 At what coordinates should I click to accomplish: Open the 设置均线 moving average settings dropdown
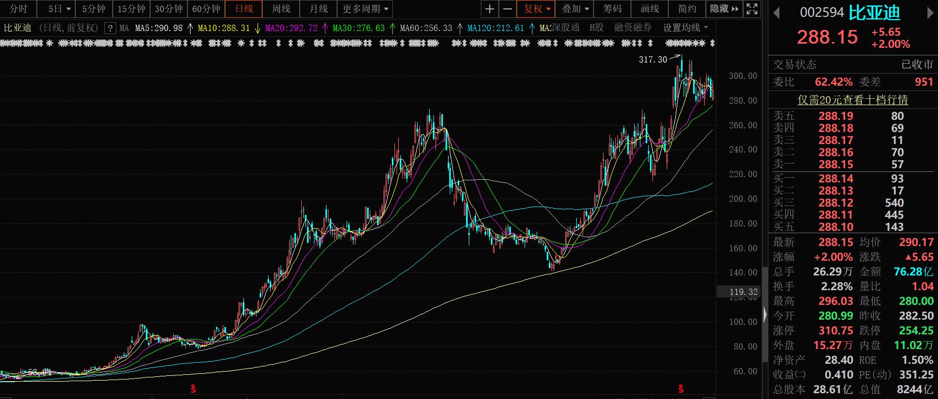[x=685, y=28]
